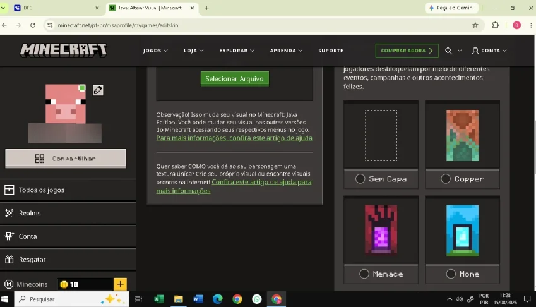
Task: Open the site search magnifier icon
Action: 448,51
